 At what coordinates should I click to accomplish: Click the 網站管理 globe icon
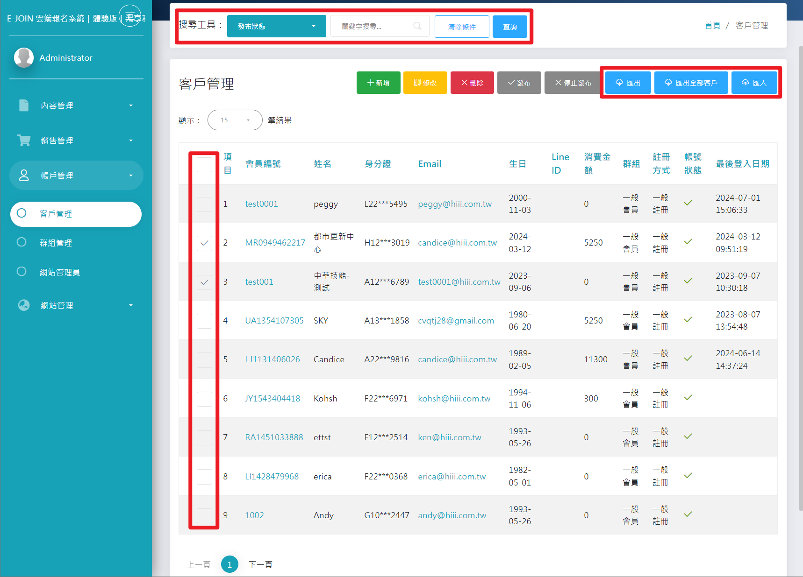[24, 305]
